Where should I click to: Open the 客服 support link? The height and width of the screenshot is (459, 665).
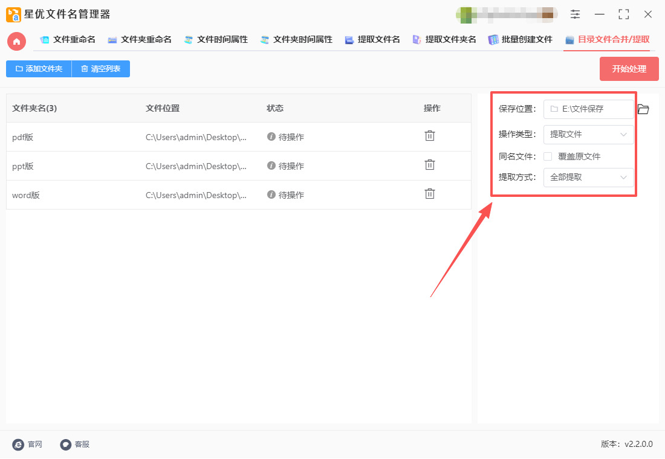(74, 444)
